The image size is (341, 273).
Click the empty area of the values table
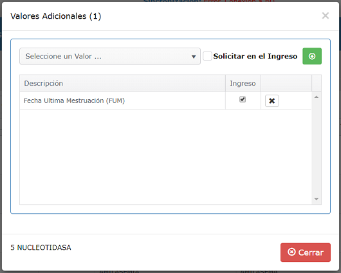coord(165,156)
